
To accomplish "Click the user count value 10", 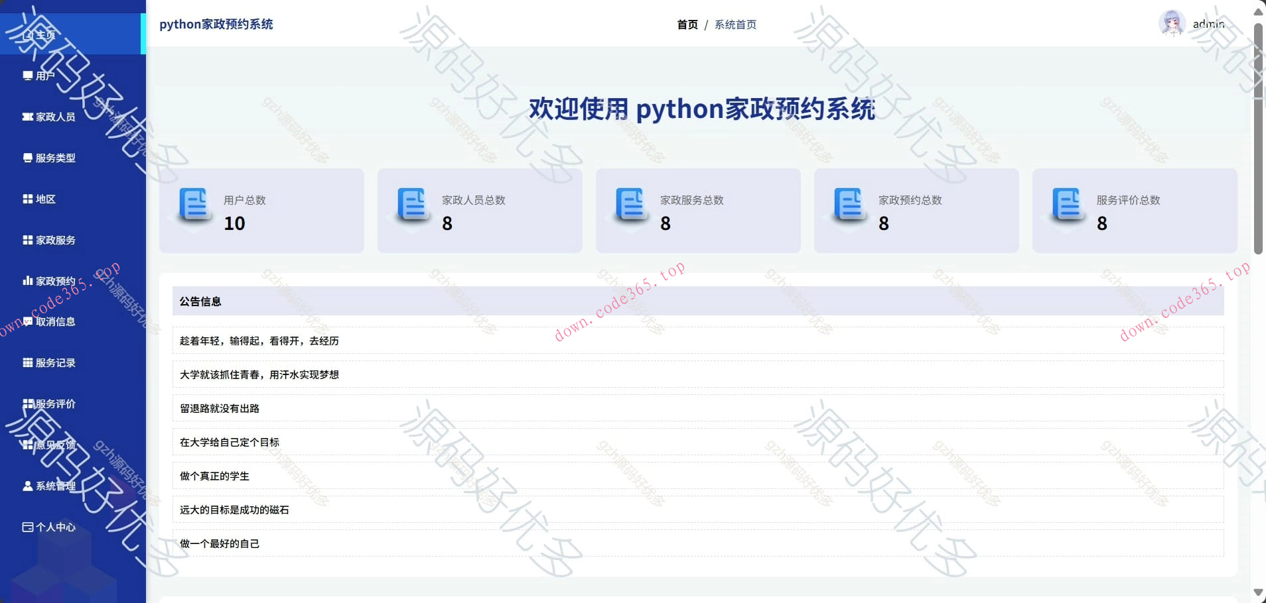I will 235,223.
